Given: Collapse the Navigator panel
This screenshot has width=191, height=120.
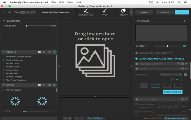Looking at the screenshot, I should point(4,21).
